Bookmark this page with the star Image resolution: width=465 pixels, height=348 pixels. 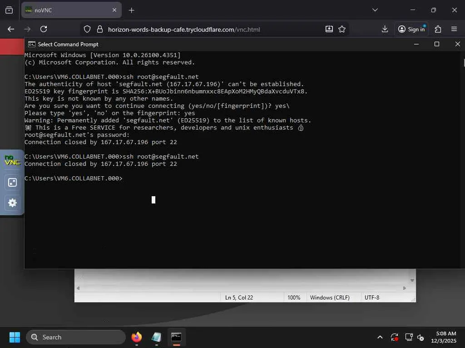point(342,29)
